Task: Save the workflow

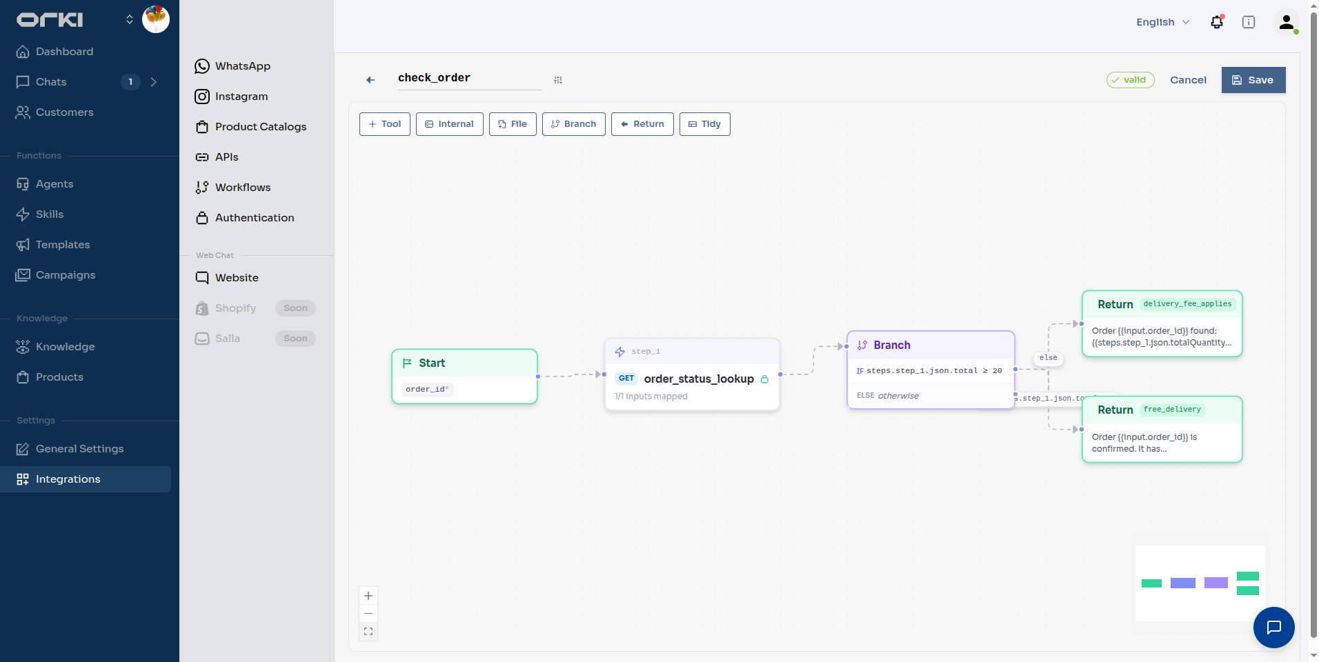Action: pyautogui.click(x=1253, y=80)
